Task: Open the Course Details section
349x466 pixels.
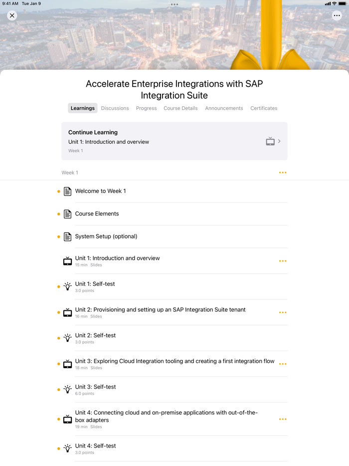Action: pos(179,108)
